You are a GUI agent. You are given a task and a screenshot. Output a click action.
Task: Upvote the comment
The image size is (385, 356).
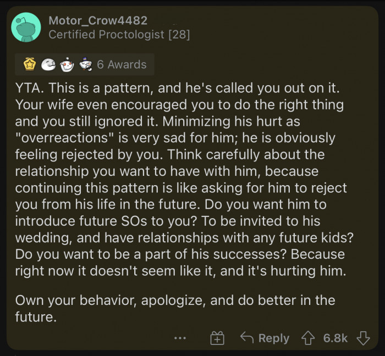(307, 338)
